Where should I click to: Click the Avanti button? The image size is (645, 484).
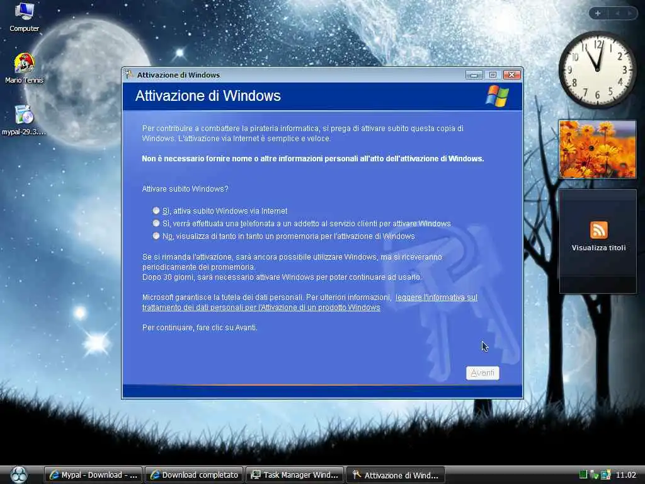click(x=482, y=373)
